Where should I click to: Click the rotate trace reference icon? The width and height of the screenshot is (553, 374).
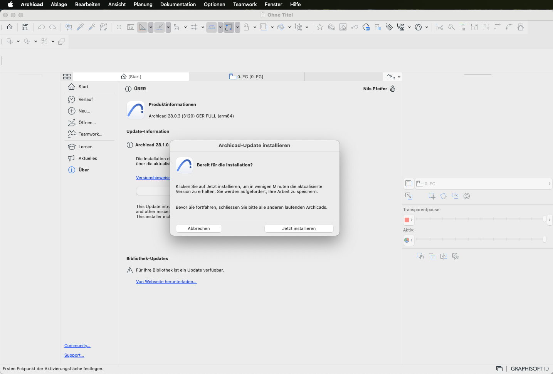(x=444, y=196)
